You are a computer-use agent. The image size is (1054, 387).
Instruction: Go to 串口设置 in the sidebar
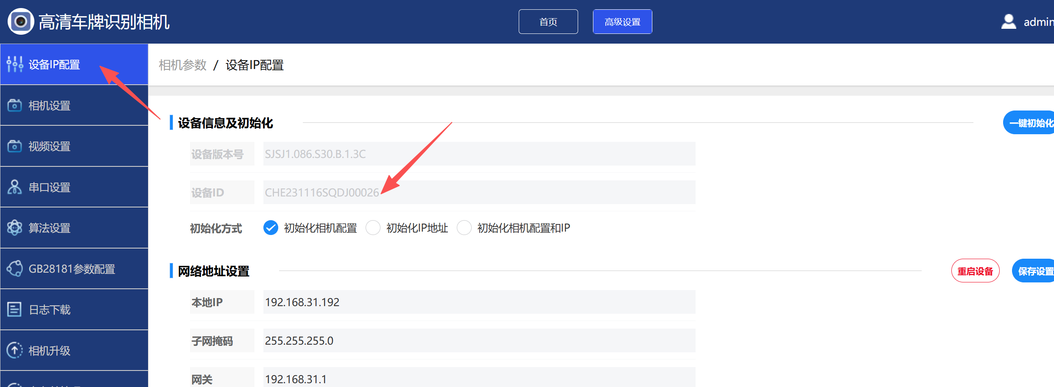tap(74, 187)
